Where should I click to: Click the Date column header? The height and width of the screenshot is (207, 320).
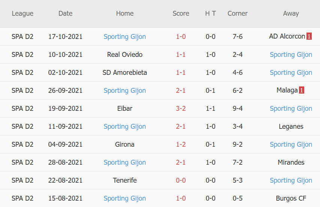point(65,13)
